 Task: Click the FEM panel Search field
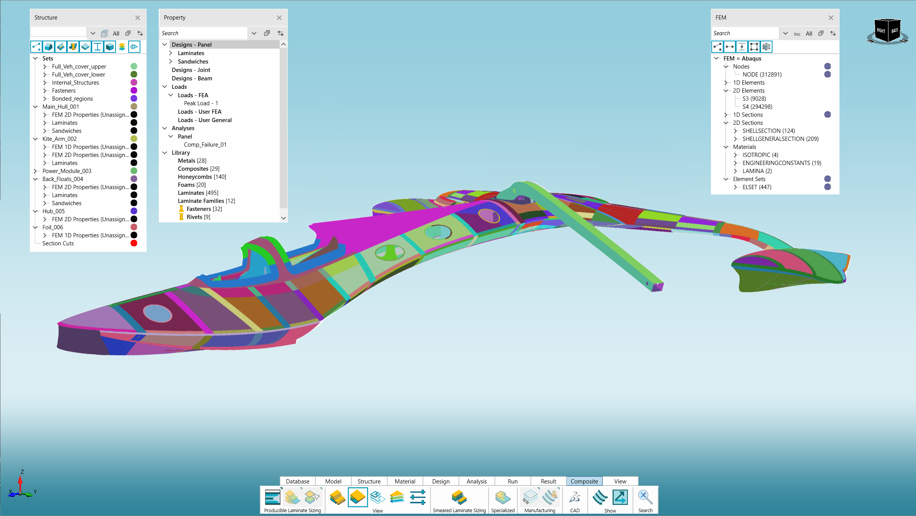[745, 33]
